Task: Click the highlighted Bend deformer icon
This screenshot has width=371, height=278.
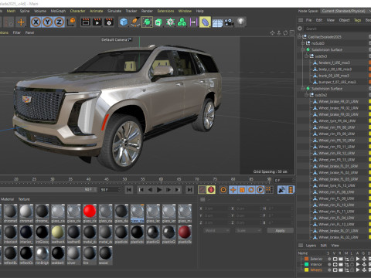Action: [x=205, y=22]
